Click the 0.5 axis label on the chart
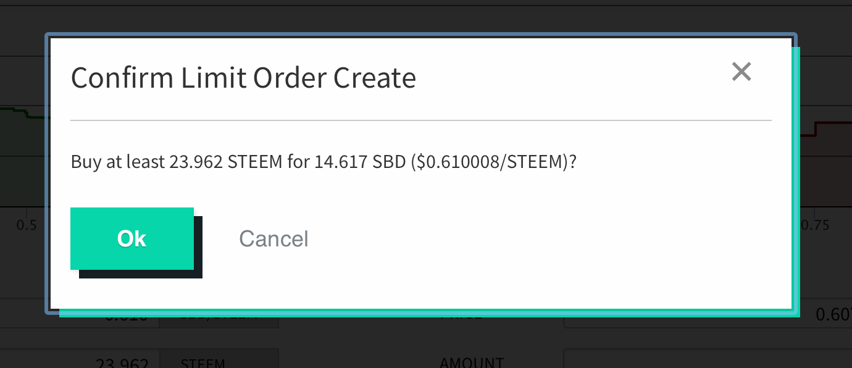Screen dimensions: 852x368 [27, 225]
